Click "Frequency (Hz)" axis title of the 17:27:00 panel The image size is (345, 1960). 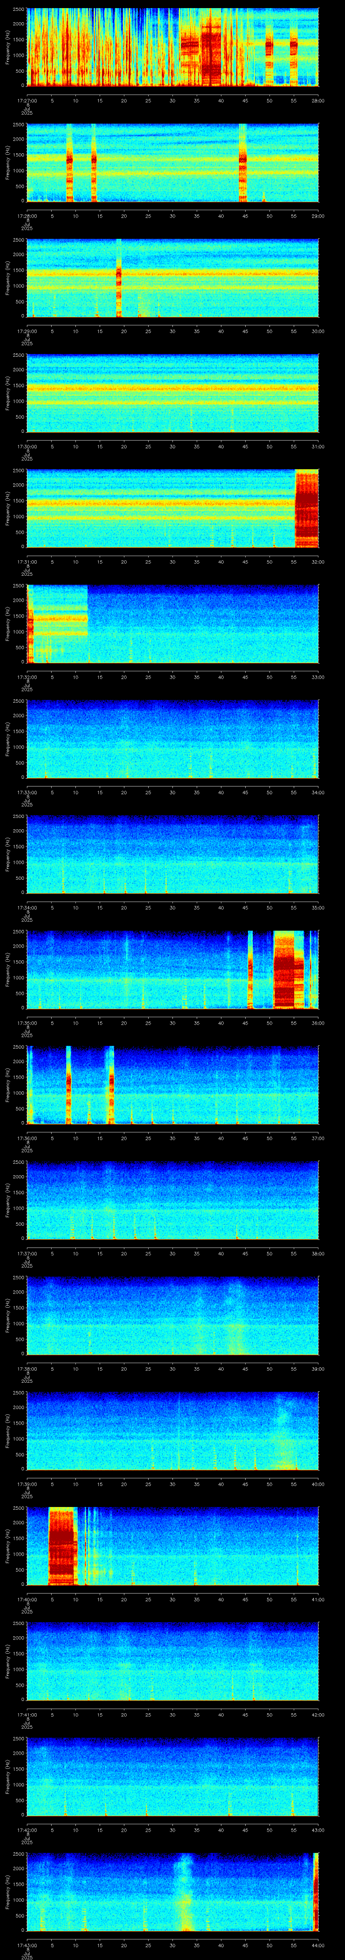tap(8, 47)
